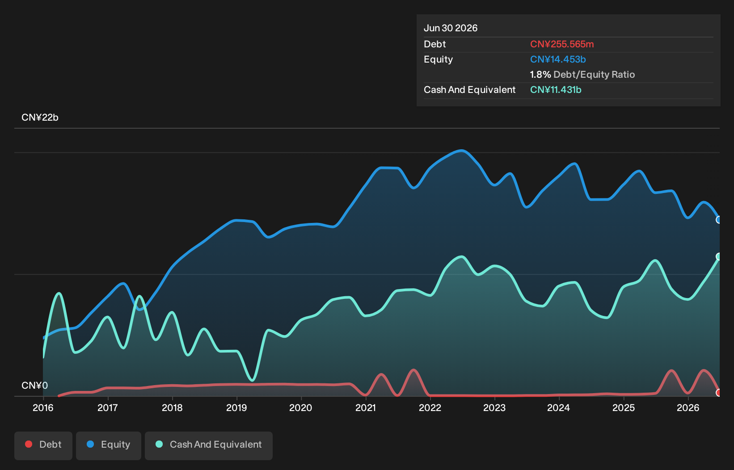Click the Jun 30 2026 tooltip date
This screenshot has width=734, height=470.
click(451, 28)
